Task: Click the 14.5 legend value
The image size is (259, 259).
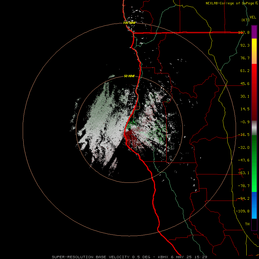Action: point(245,109)
